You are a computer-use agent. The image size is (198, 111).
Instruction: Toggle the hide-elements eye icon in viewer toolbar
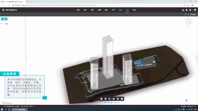[118, 99]
